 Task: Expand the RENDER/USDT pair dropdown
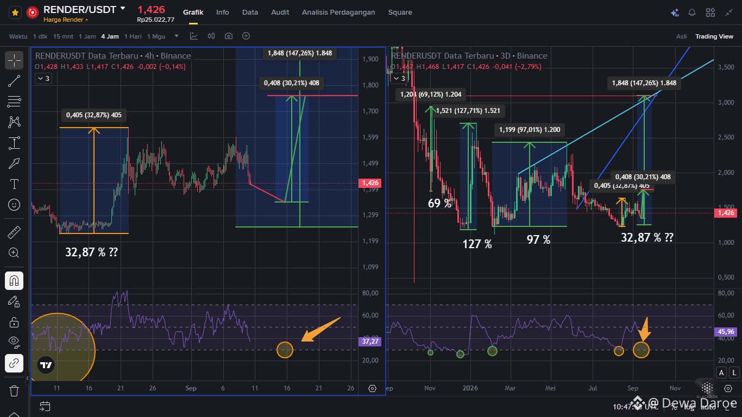click(123, 9)
